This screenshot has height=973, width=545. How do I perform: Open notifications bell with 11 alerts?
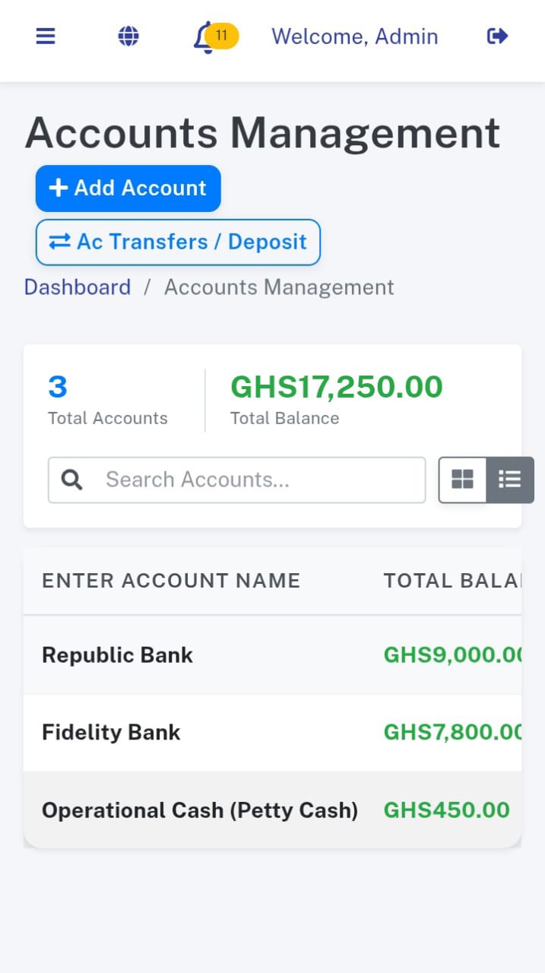(x=205, y=36)
